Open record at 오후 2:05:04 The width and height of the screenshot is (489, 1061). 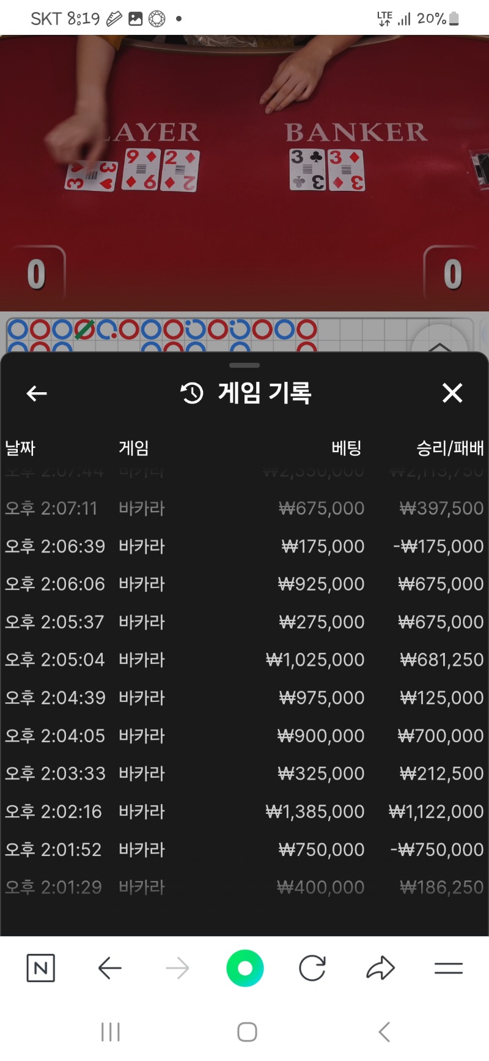(x=244, y=660)
